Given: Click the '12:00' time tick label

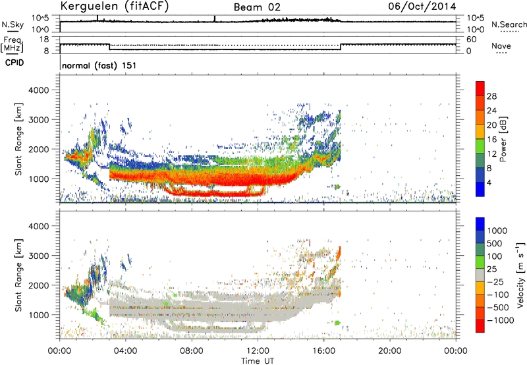Looking at the screenshot, I should 258,351.
